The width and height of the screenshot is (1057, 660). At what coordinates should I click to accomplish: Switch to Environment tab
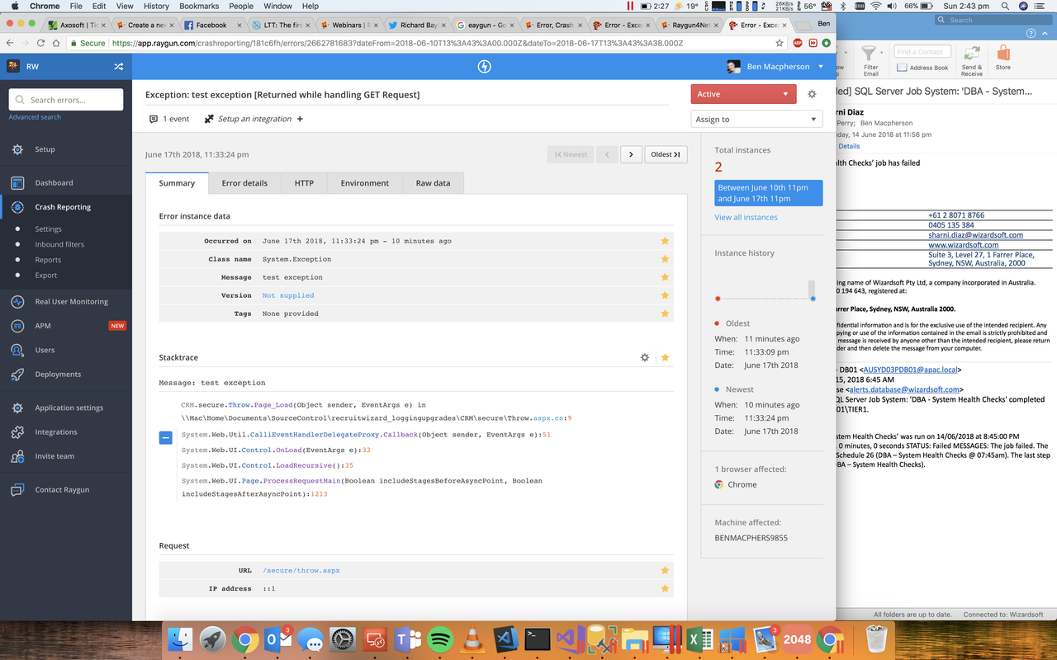coord(364,182)
